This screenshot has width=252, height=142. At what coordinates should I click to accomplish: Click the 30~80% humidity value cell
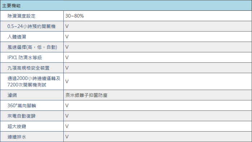75,16
